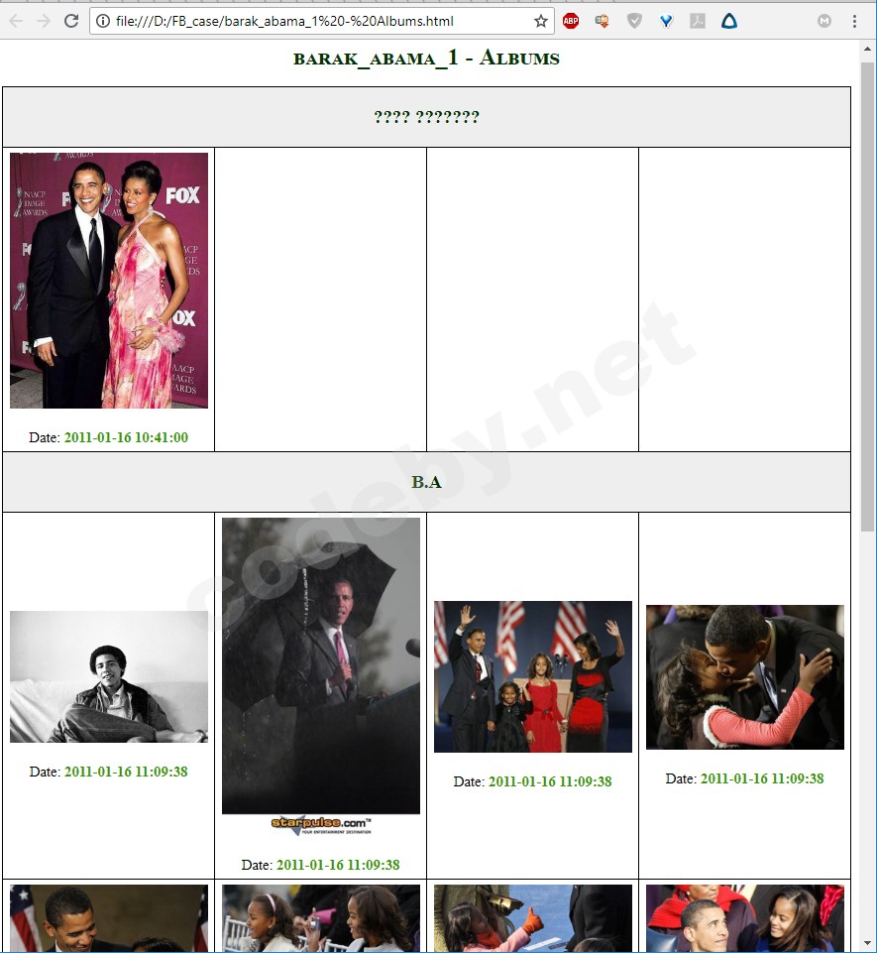Click the 'B.A' album heading
The width and height of the screenshot is (877, 953).
[426, 482]
